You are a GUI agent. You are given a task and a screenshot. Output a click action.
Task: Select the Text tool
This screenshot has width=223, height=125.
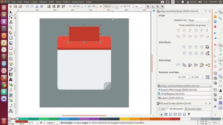click(x=11, y=80)
